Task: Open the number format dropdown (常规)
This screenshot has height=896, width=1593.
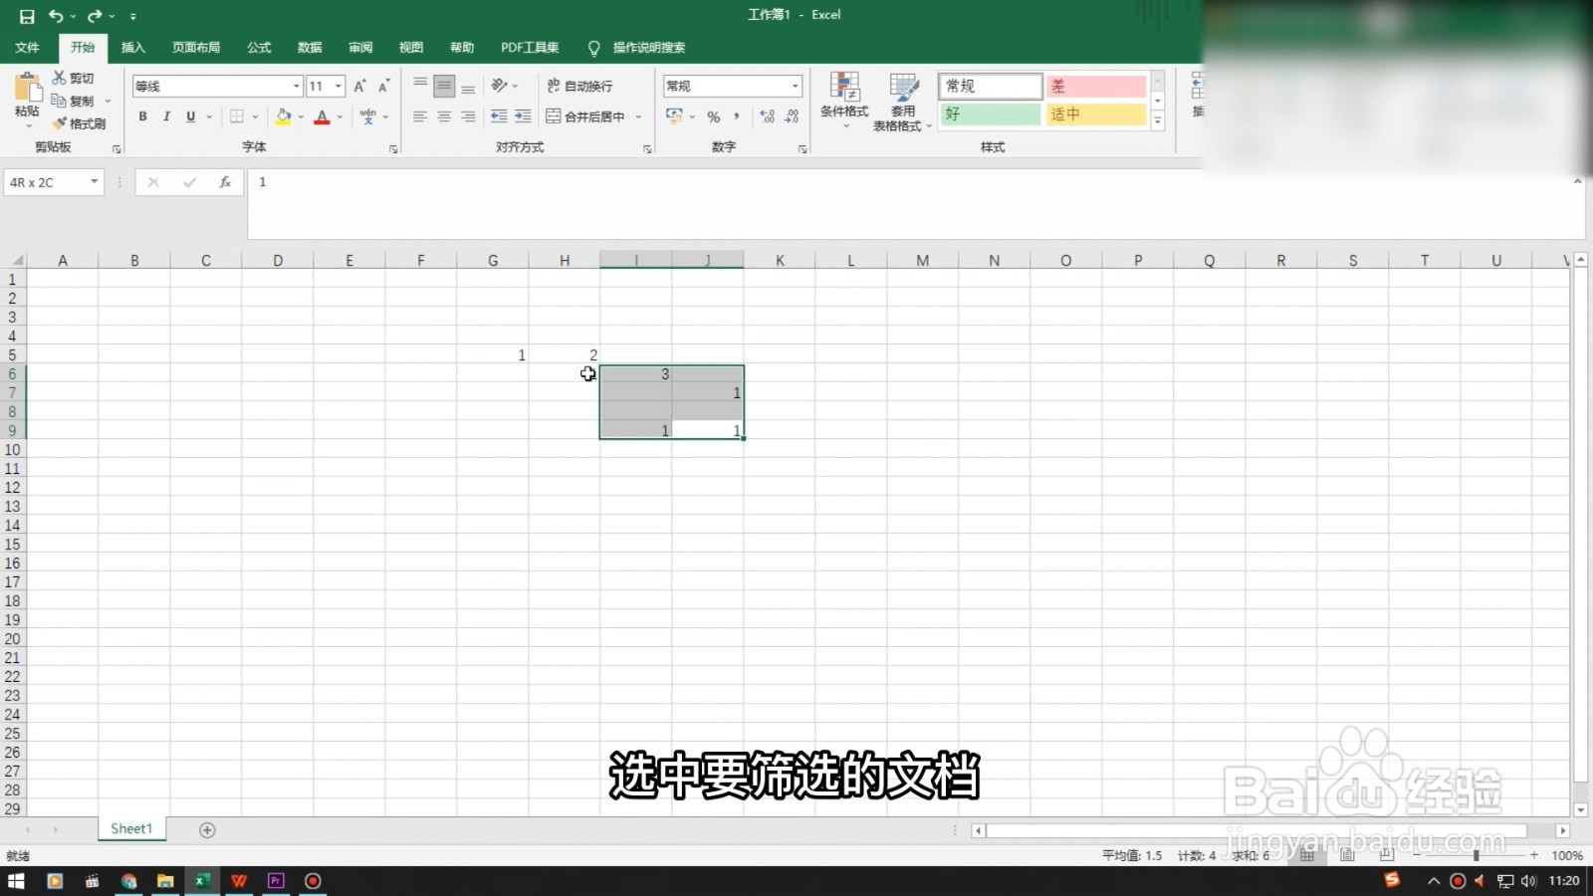Action: pyautogui.click(x=795, y=87)
